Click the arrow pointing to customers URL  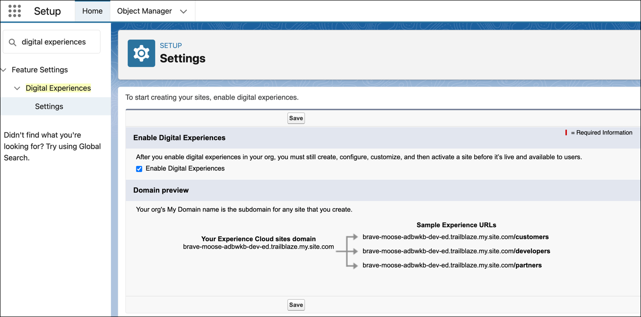pyautogui.click(x=352, y=237)
